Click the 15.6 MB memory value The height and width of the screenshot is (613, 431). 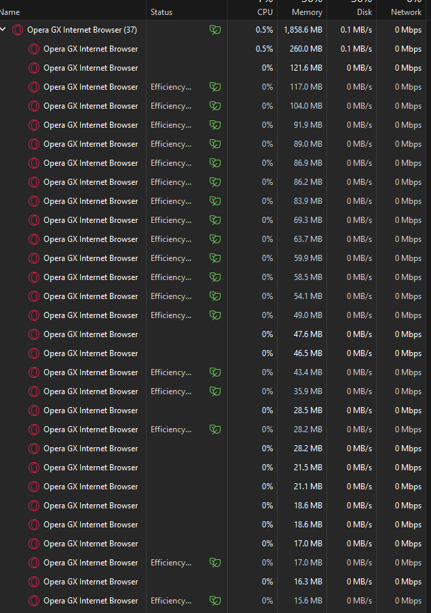(x=308, y=601)
